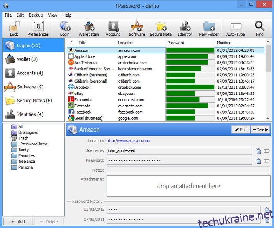Open the Edit menu

[20, 15]
